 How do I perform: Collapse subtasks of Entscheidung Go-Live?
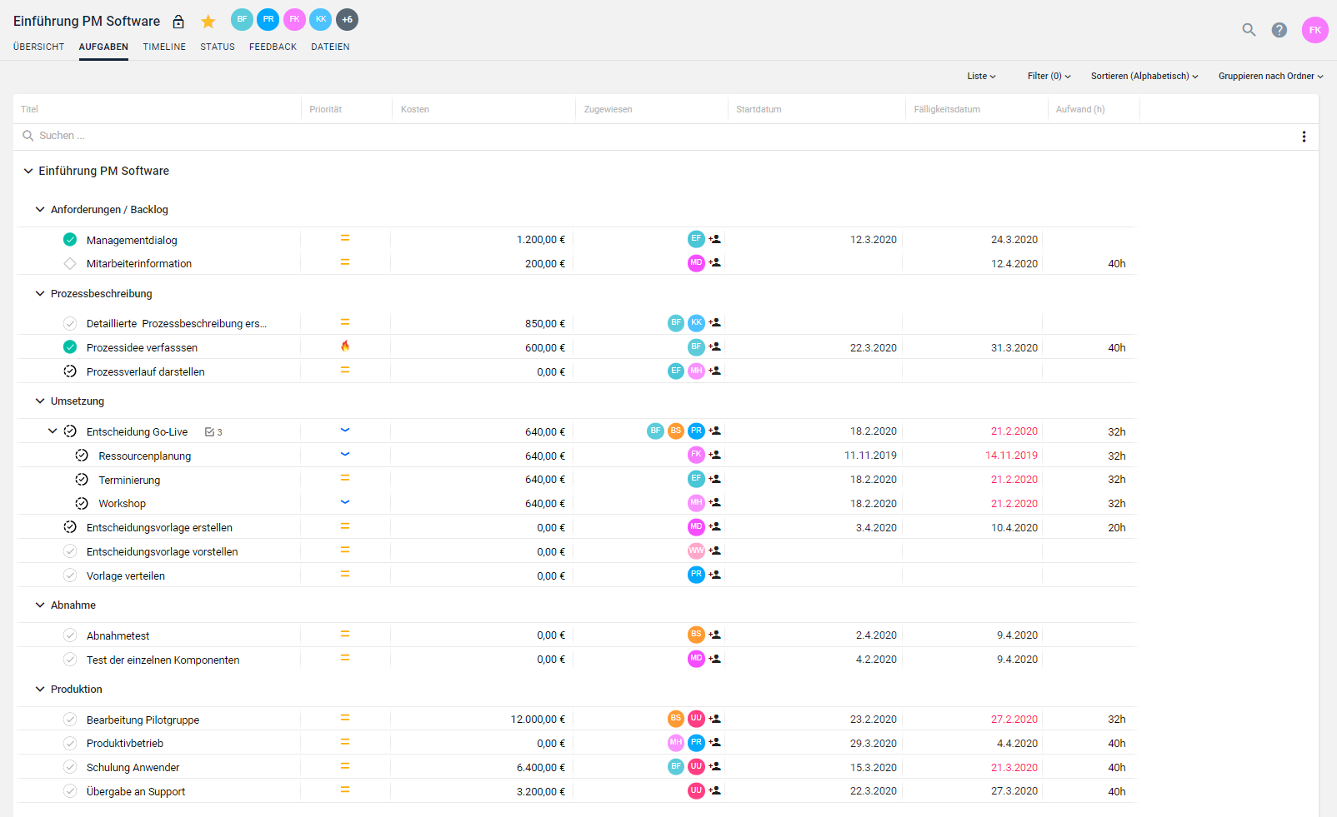pyautogui.click(x=53, y=431)
